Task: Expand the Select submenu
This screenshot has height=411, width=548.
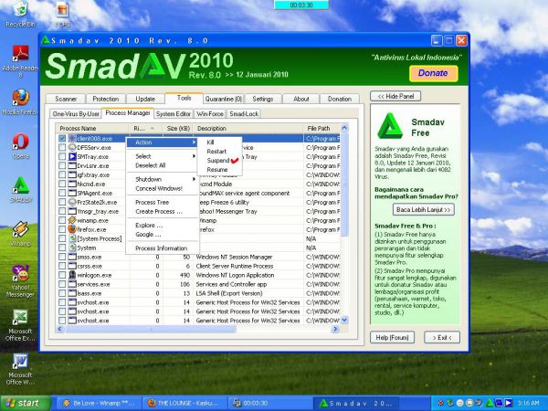Action: click(x=163, y=156)
